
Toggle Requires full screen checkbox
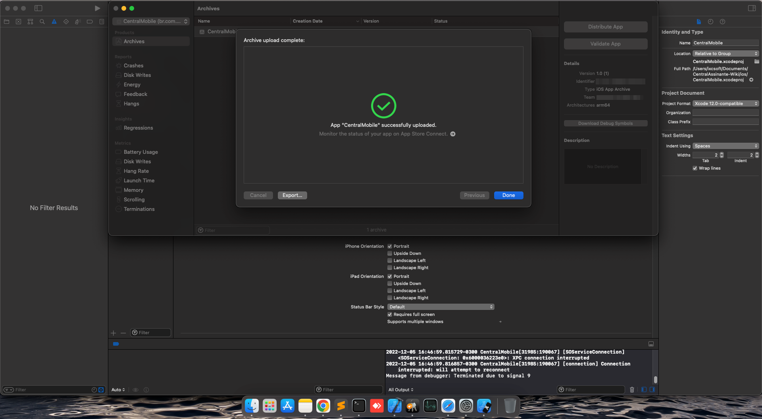tap(390, 314)
